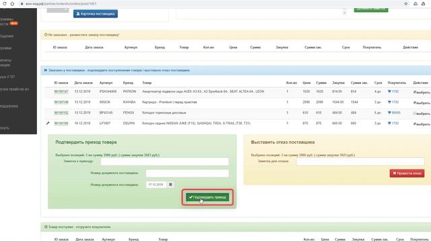Enable выбрать checkbox for order 96100152

pos(415,114)
